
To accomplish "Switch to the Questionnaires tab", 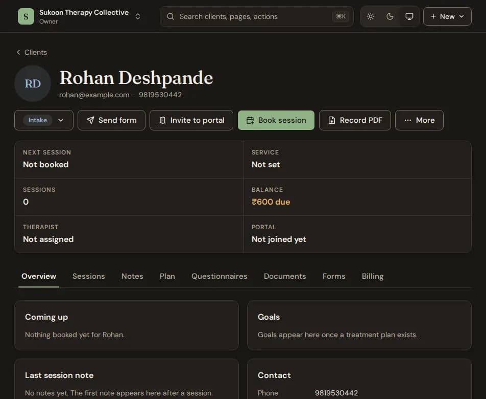I will coord(220,276).
